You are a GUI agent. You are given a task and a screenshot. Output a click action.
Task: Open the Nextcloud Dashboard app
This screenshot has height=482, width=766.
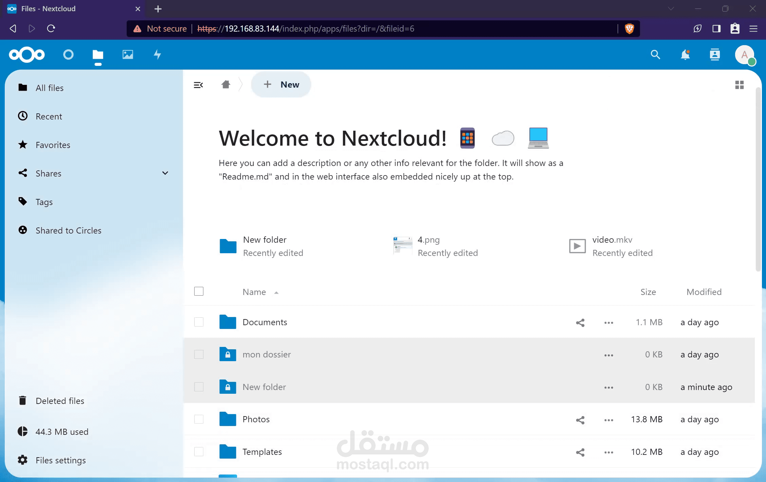68,55
